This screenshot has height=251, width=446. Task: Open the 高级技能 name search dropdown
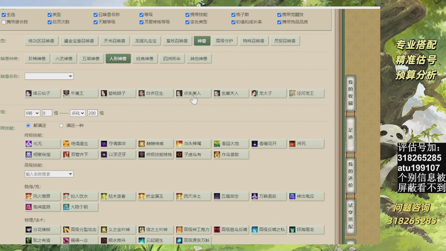(49, 174)
